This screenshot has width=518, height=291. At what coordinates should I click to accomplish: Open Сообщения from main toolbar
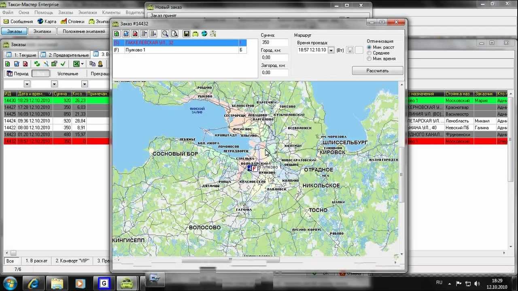[x=18, y=21]
